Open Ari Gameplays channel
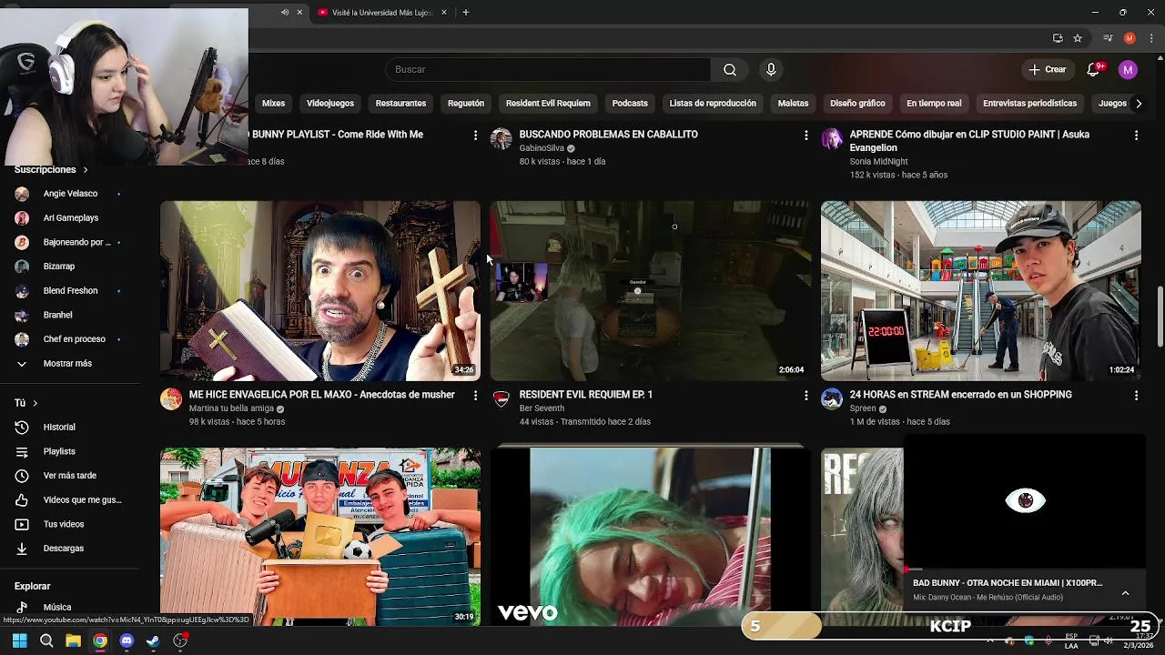Image resolution: width=1165 pixels, height=655 pixels. (x=68, y=218)
